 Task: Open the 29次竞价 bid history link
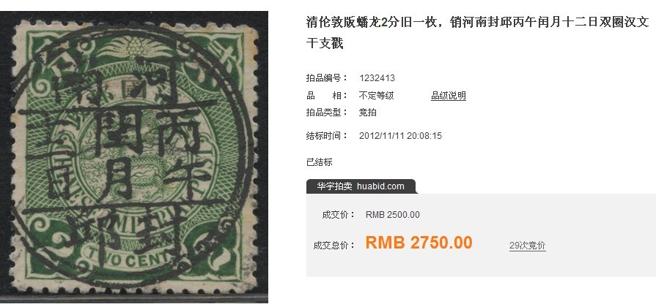point(527,246)
